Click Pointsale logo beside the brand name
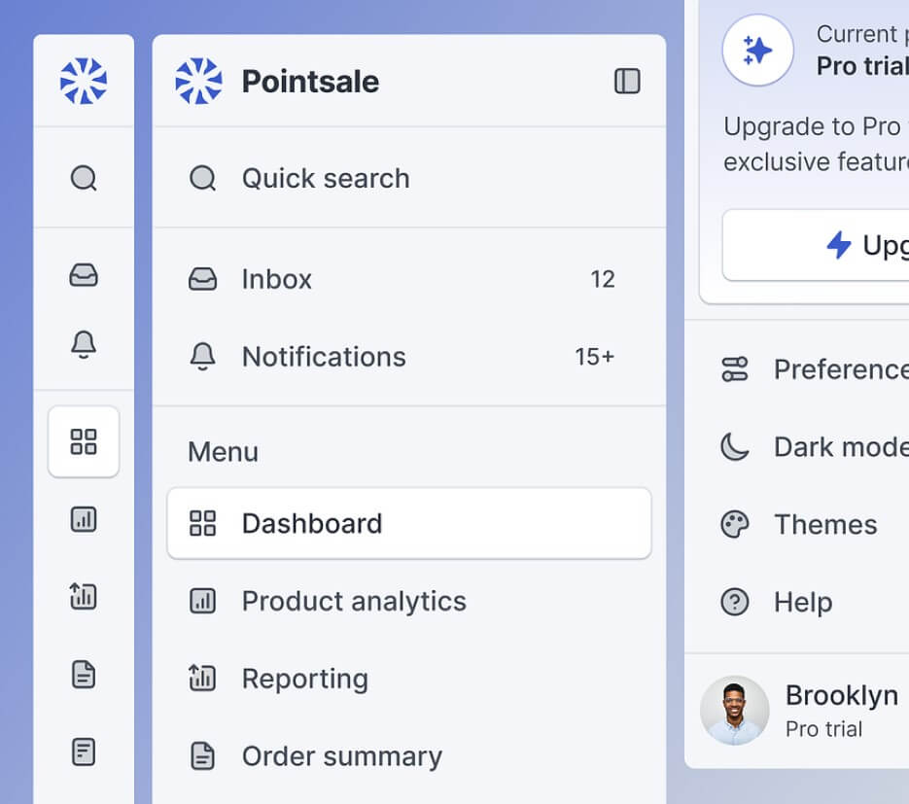 coord(199,81)
